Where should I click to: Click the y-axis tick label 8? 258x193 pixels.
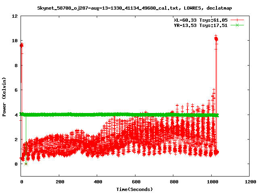(x=16, y=66)
